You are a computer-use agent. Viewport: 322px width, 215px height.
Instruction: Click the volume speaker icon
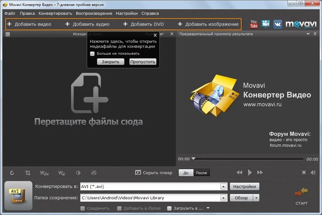[x=313, y=173]
